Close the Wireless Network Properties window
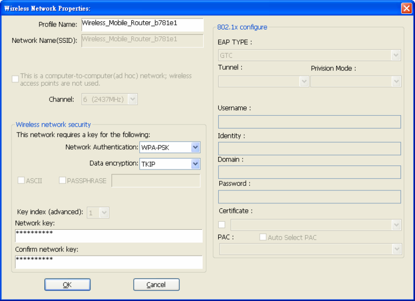Viewport: 415px width, 301px height. pos(407,8)
